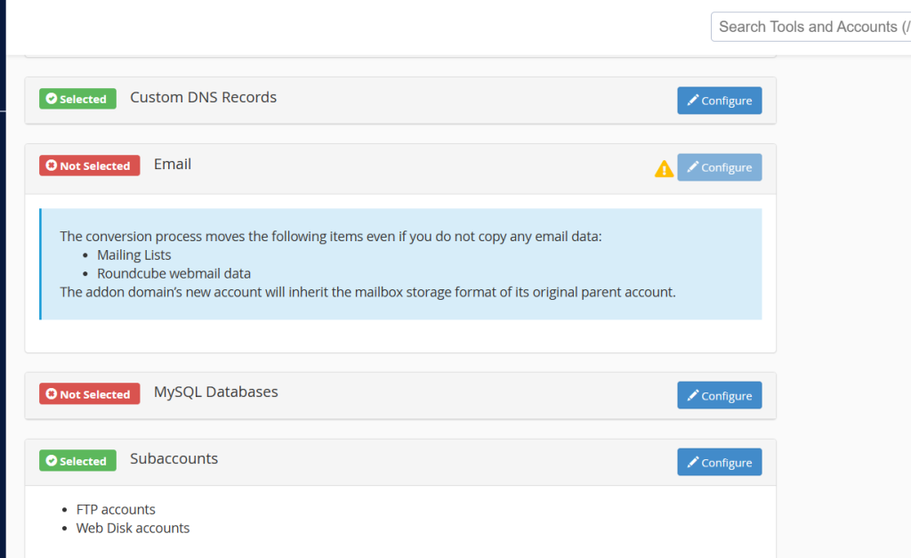This screenshot has height=558, width=911.
Task: Click the Email section heading
Action: [173, 165]
